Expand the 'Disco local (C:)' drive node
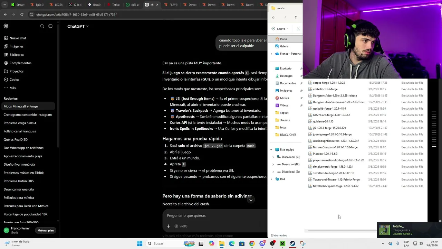Viewport: 442px width, 249px height. pos(273,157)
